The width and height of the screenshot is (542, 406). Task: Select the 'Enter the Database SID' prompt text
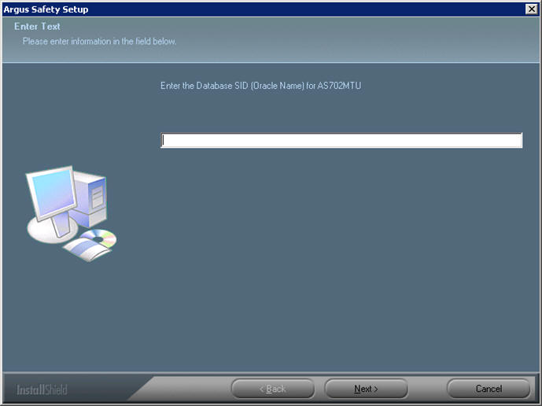point(260,86)
